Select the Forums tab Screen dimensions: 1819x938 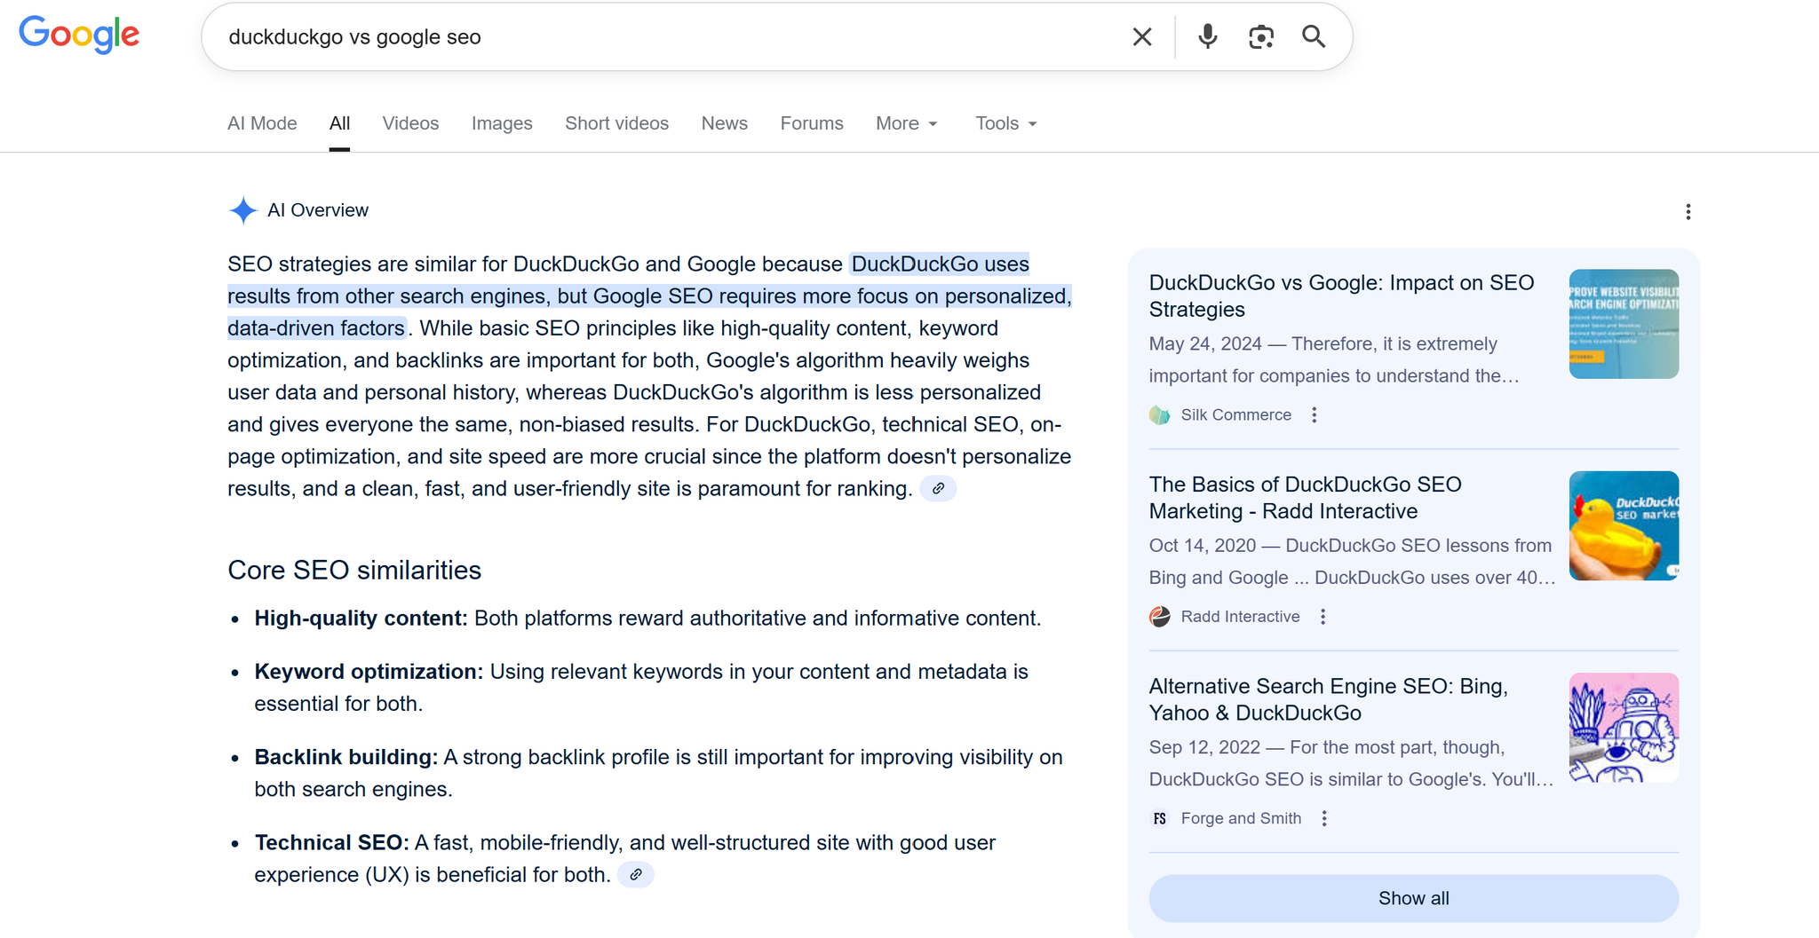pos(811,123)
